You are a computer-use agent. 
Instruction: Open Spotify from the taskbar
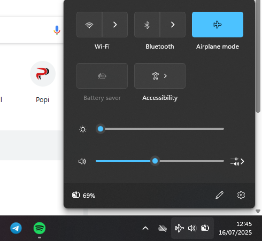point(40,228)
